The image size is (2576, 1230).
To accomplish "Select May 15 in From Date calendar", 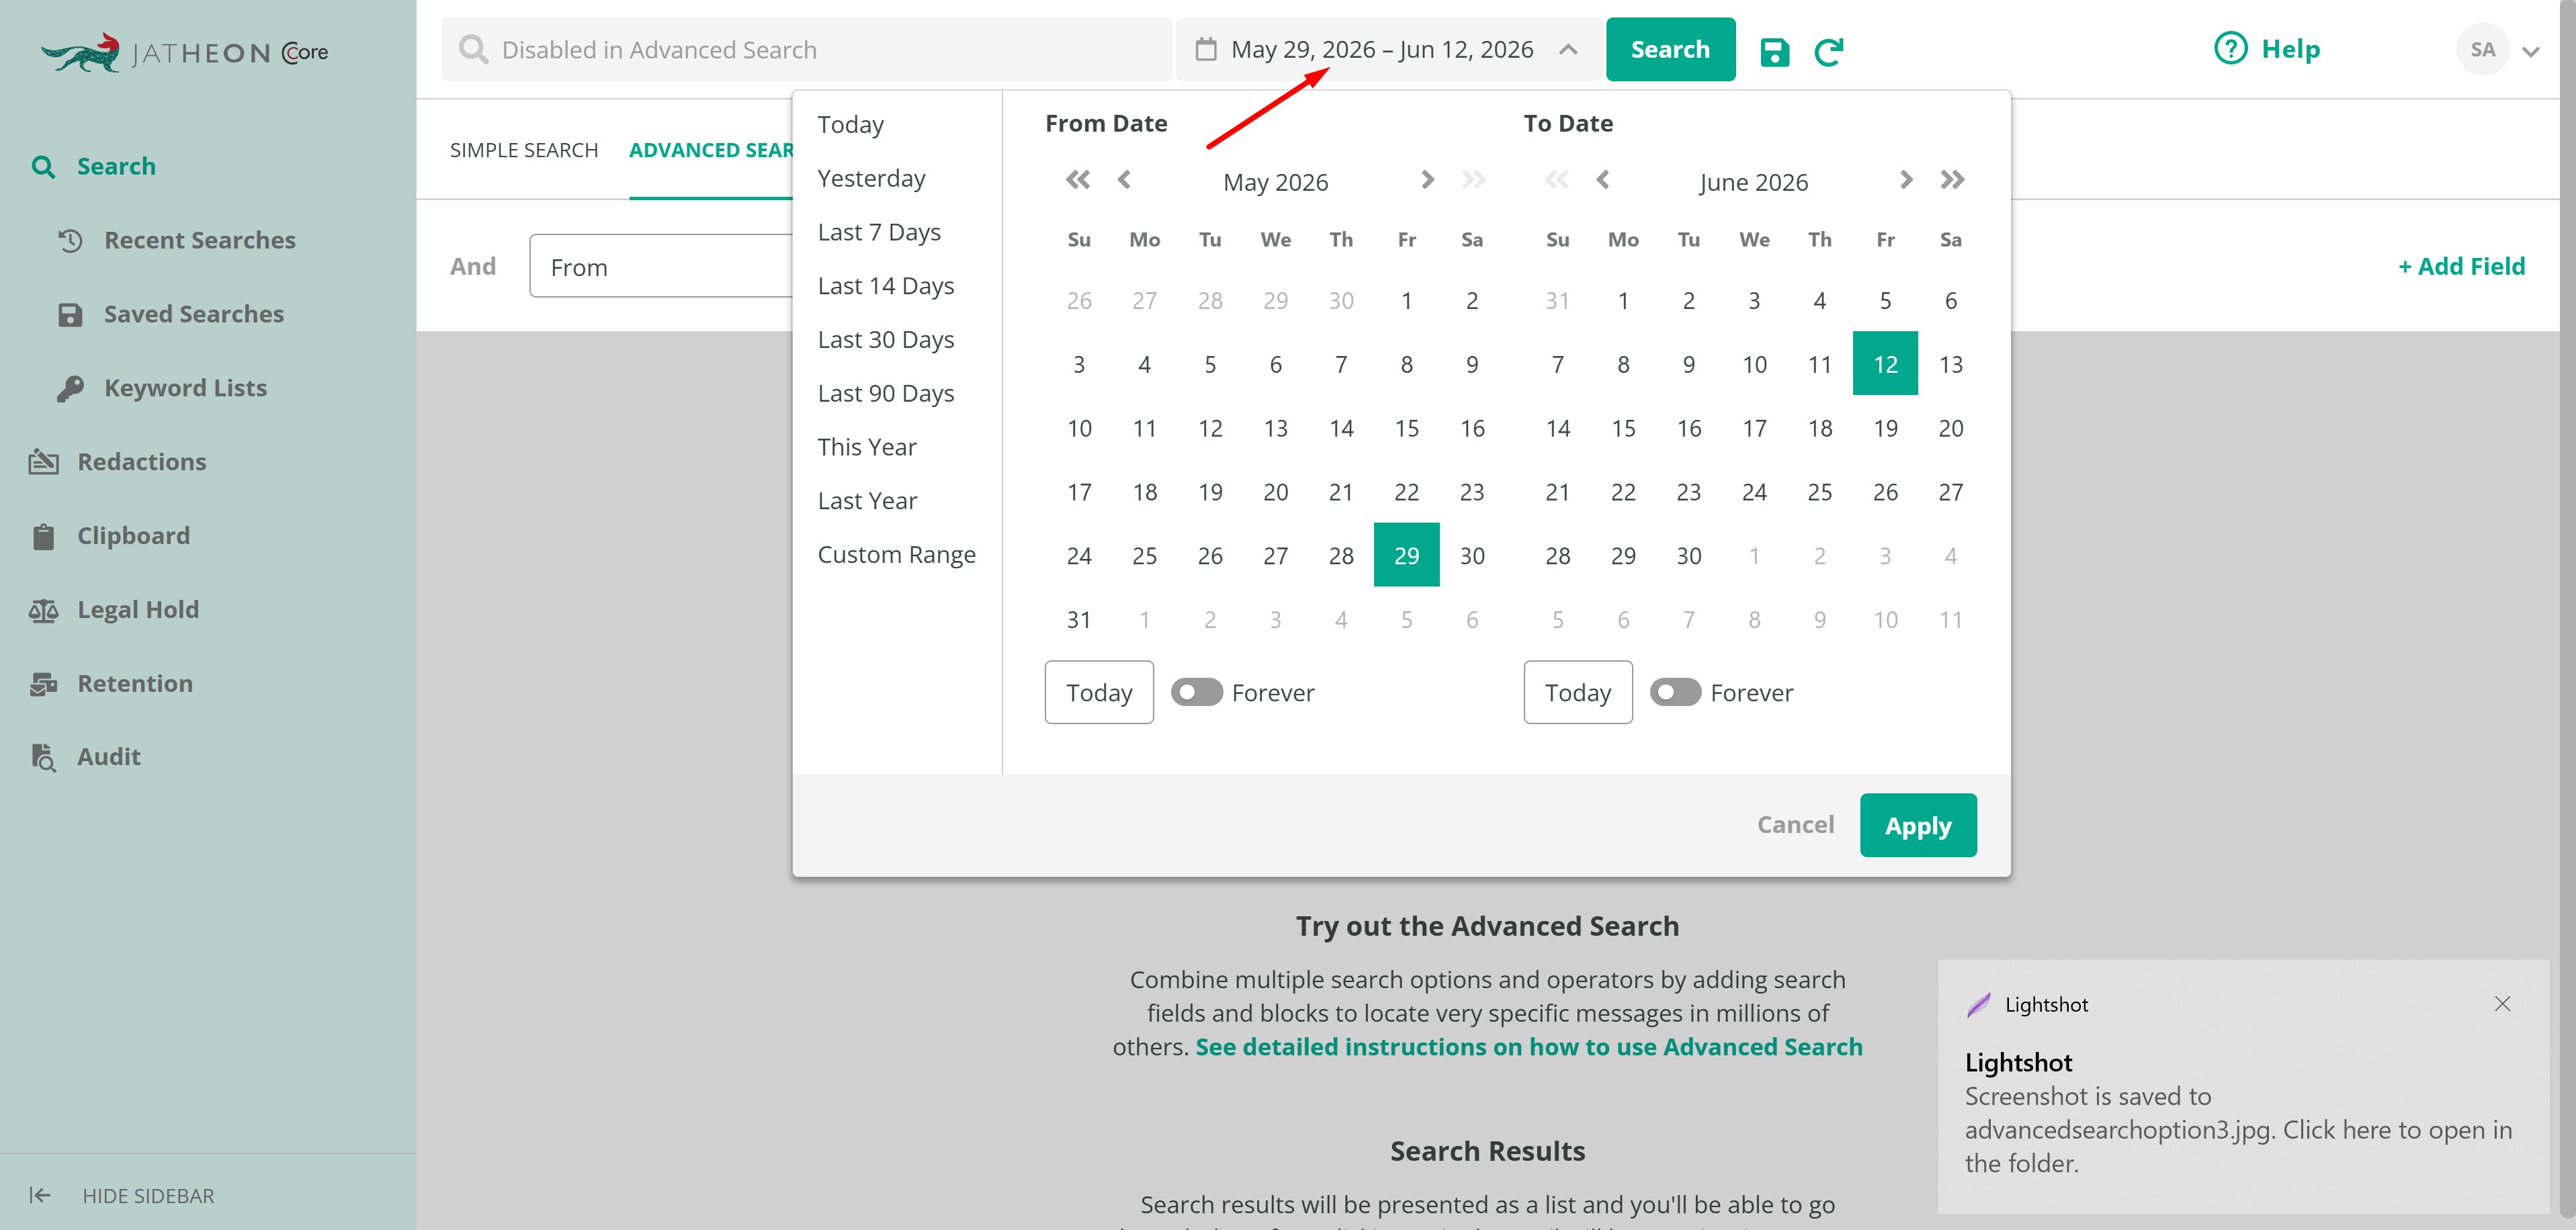I will point(1406,428).
